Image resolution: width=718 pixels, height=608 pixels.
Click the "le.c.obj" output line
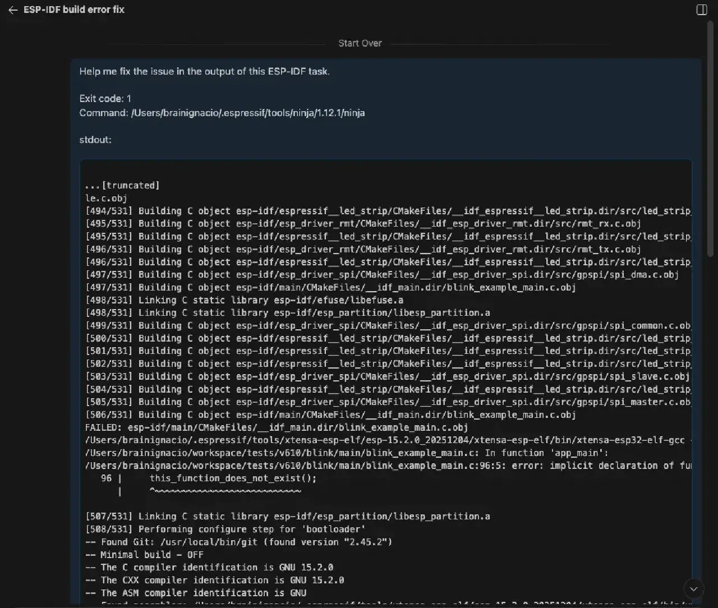[x=106, y=198]
